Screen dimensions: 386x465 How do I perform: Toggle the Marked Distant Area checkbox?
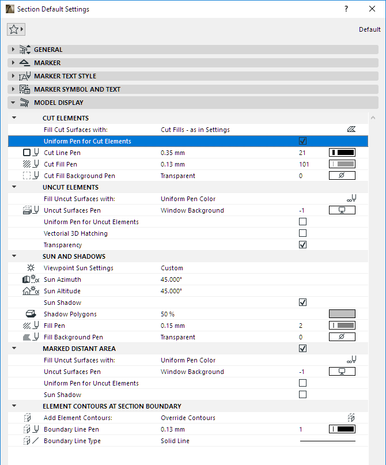[302, 348]
